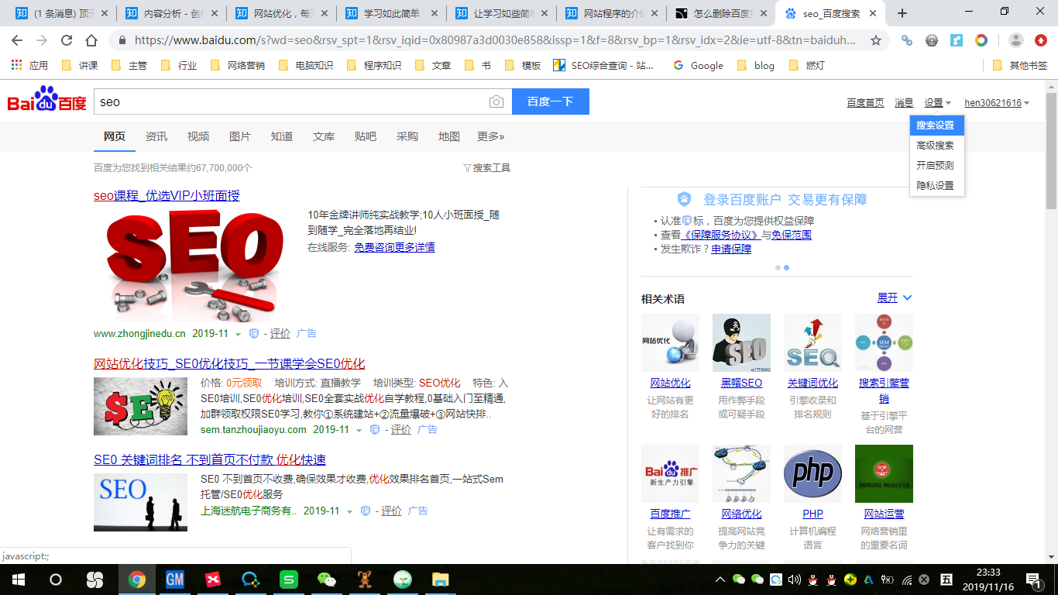Viewport: 1058px width, 595px height.
Task: Switch to the 资讯 tab
Action: [156, 136]
